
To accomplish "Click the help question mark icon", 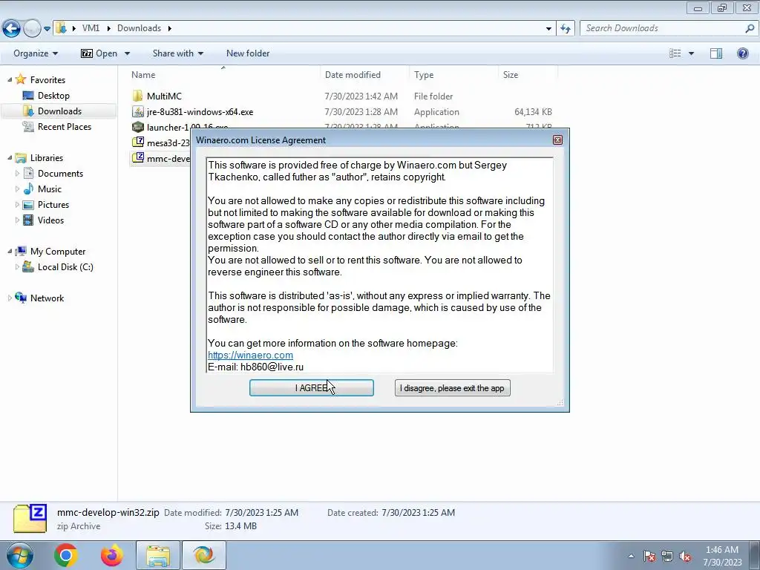I will (x=742, y=53).
